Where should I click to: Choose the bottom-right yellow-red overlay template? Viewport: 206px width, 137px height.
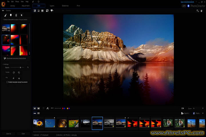tap(24, 51)
